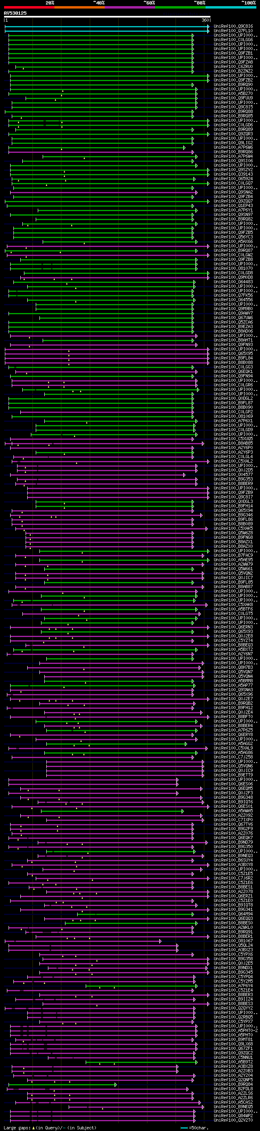260x1131 pixels.
Task: Open hit UniRef100_B2ZNZ2
Action: [233, 71]
